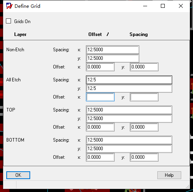The width and height of the screenshot is (193, 192).
Task: Select the TOP layer spacing y field
Action: 129,118
